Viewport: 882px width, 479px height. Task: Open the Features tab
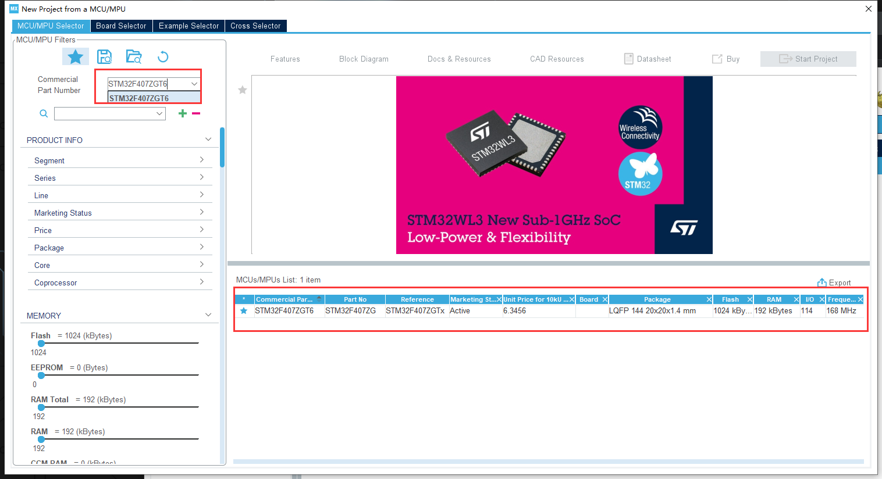click(285, 59)
